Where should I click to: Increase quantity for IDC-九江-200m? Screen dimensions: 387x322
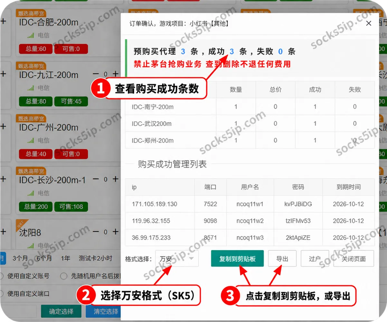click(116, 74)
